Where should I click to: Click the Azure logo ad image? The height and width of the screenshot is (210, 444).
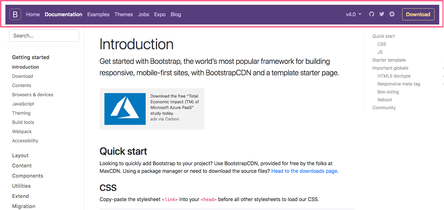(x=125, y=109)
